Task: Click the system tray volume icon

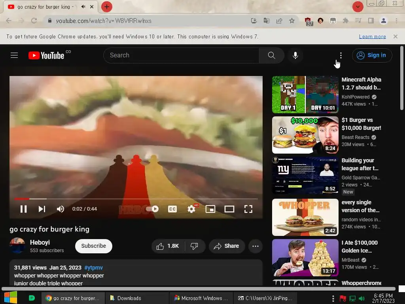Action: point(361,298)
